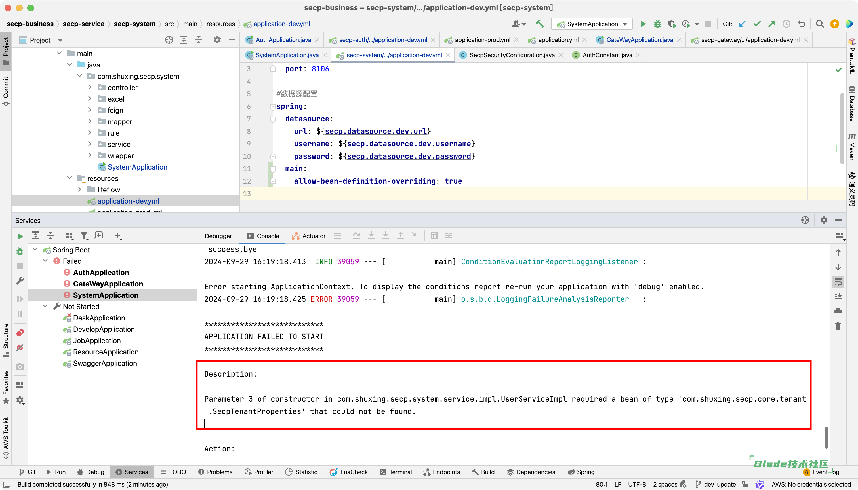Run SystemApplication with the green run icon
858x490 pixels.
[x=643, y=24]
